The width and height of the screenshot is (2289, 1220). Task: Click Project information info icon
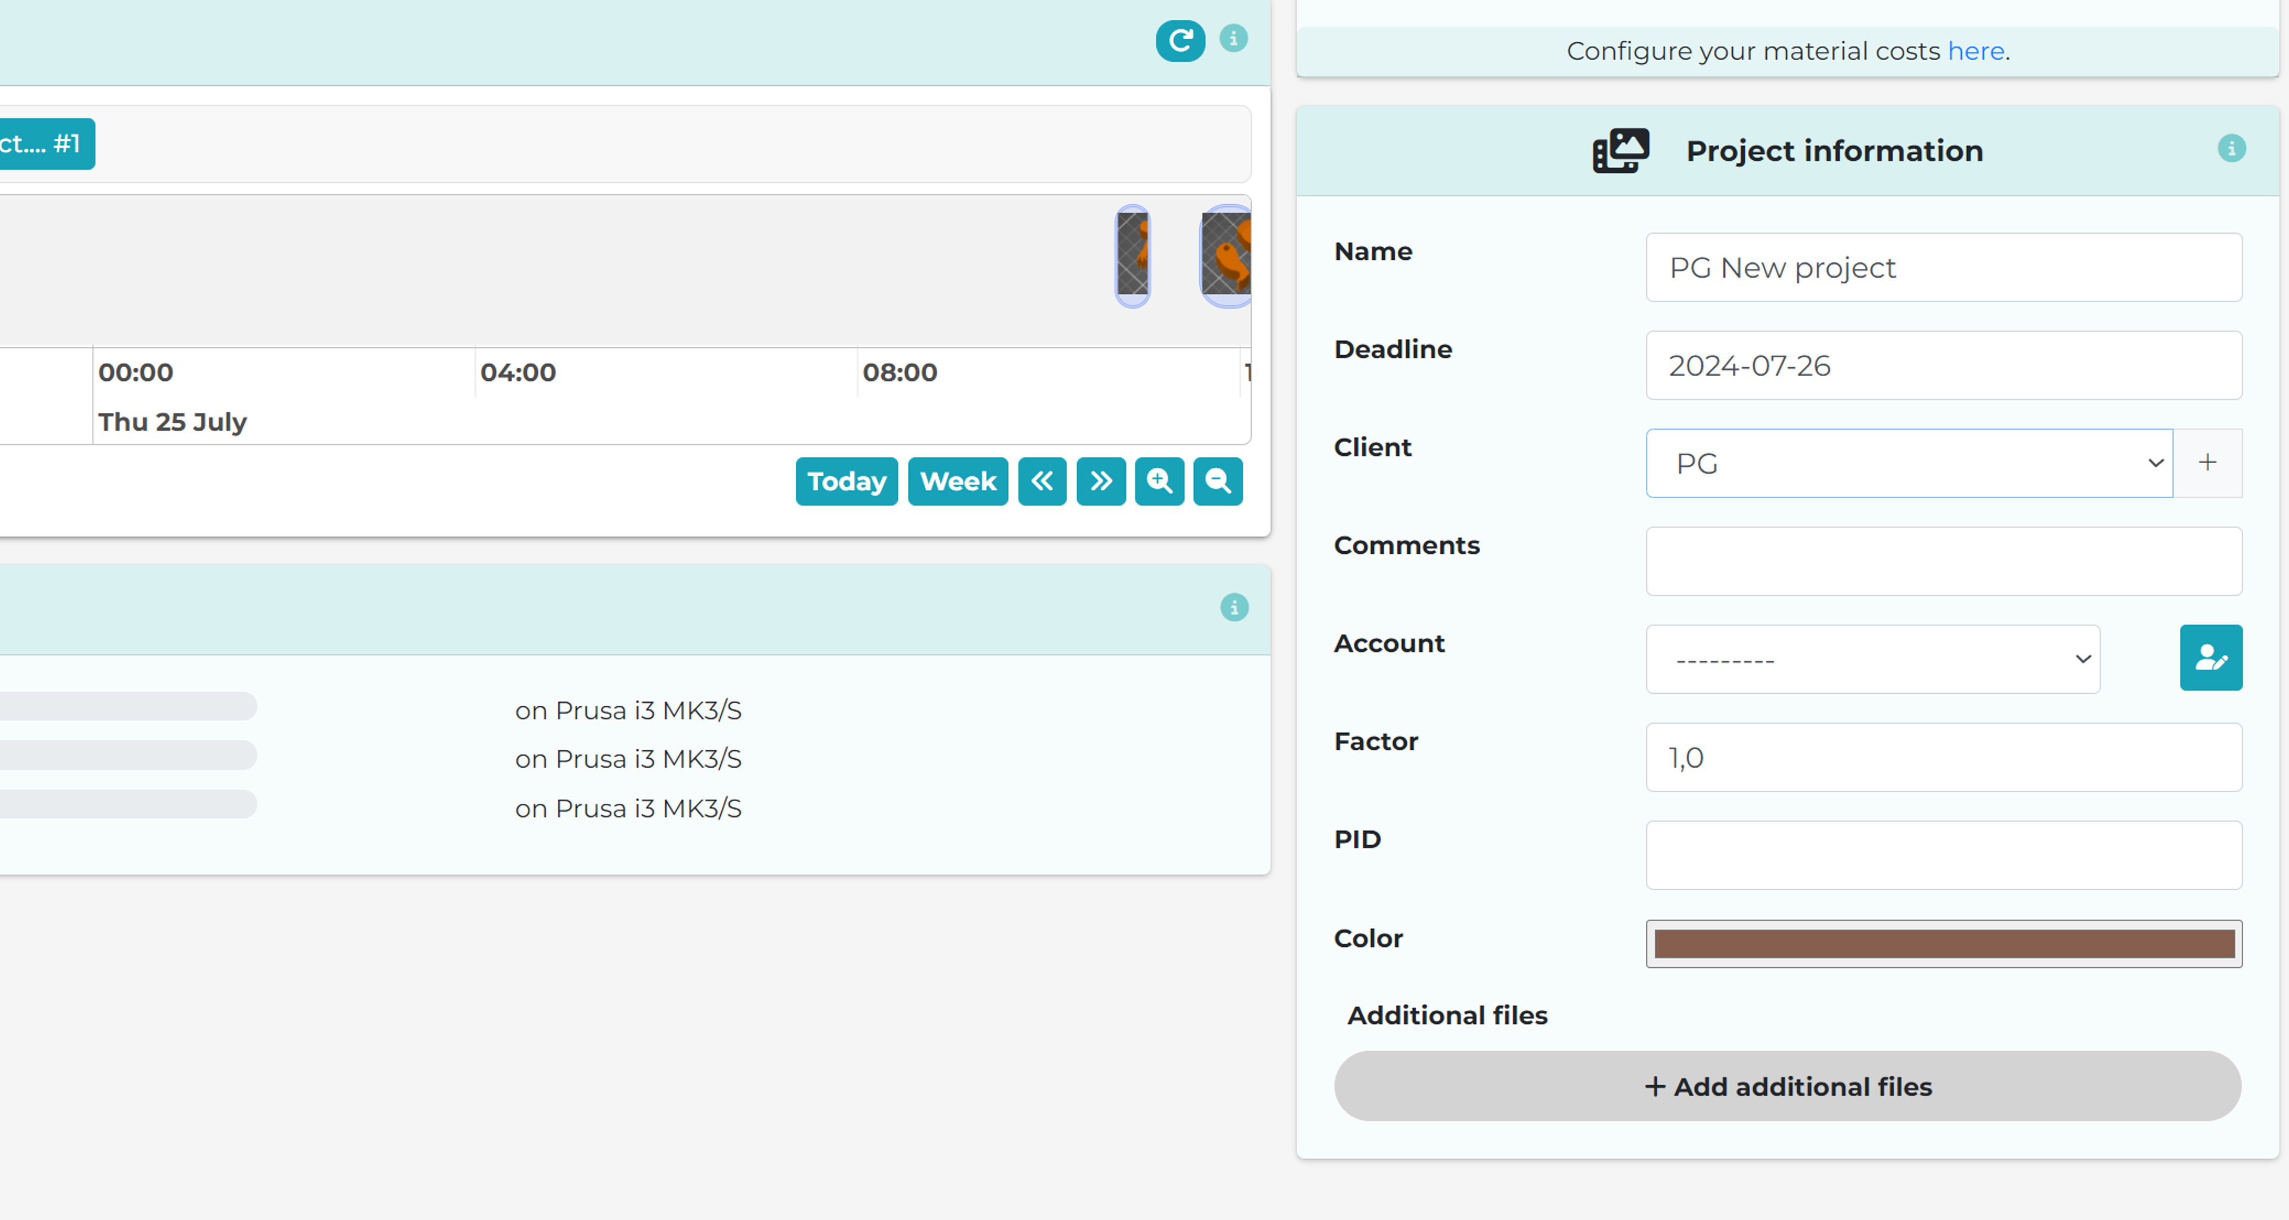click(x=2231, y=148)
